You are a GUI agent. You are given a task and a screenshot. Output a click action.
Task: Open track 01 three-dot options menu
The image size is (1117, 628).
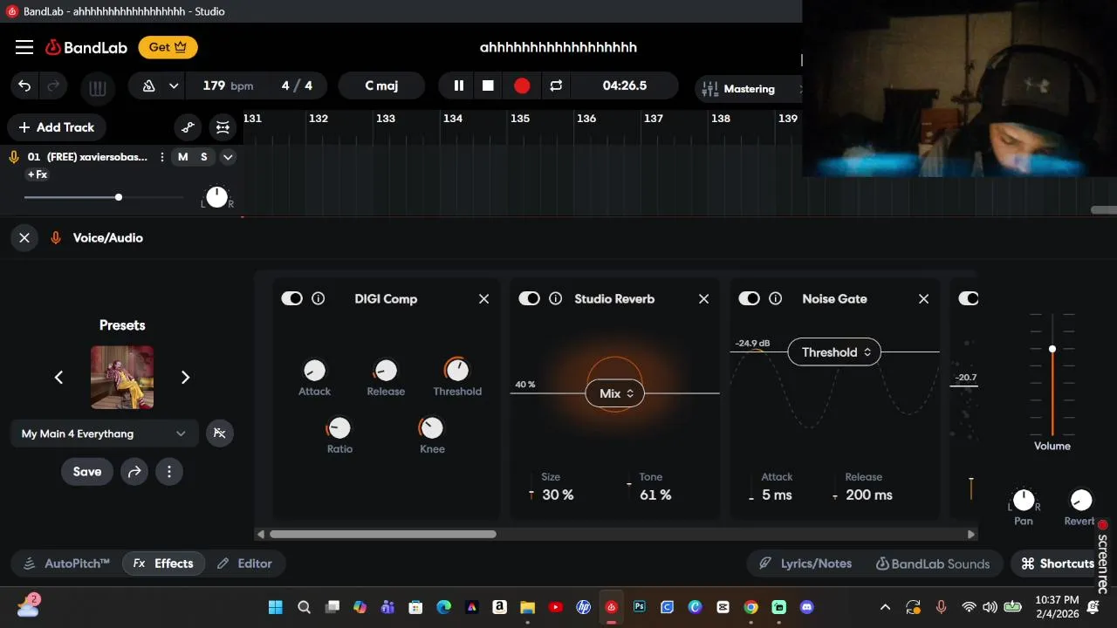coord(161,157)
